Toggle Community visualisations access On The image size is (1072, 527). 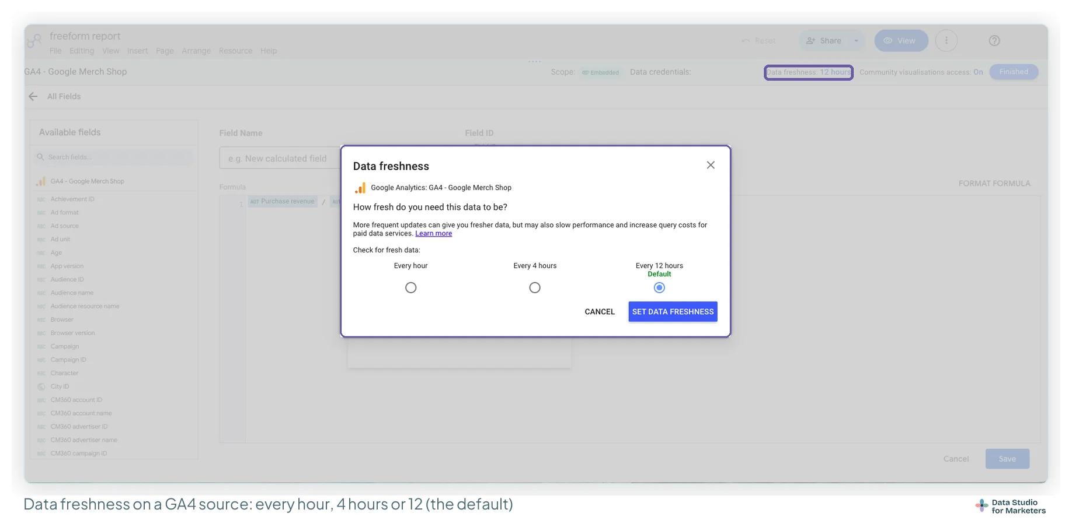click(x=978, y=72)
